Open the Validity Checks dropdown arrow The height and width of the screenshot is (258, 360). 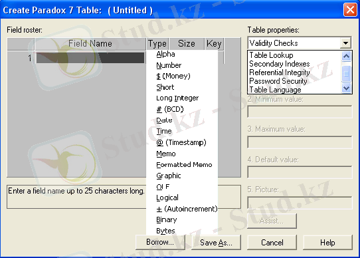coord(346,43)
